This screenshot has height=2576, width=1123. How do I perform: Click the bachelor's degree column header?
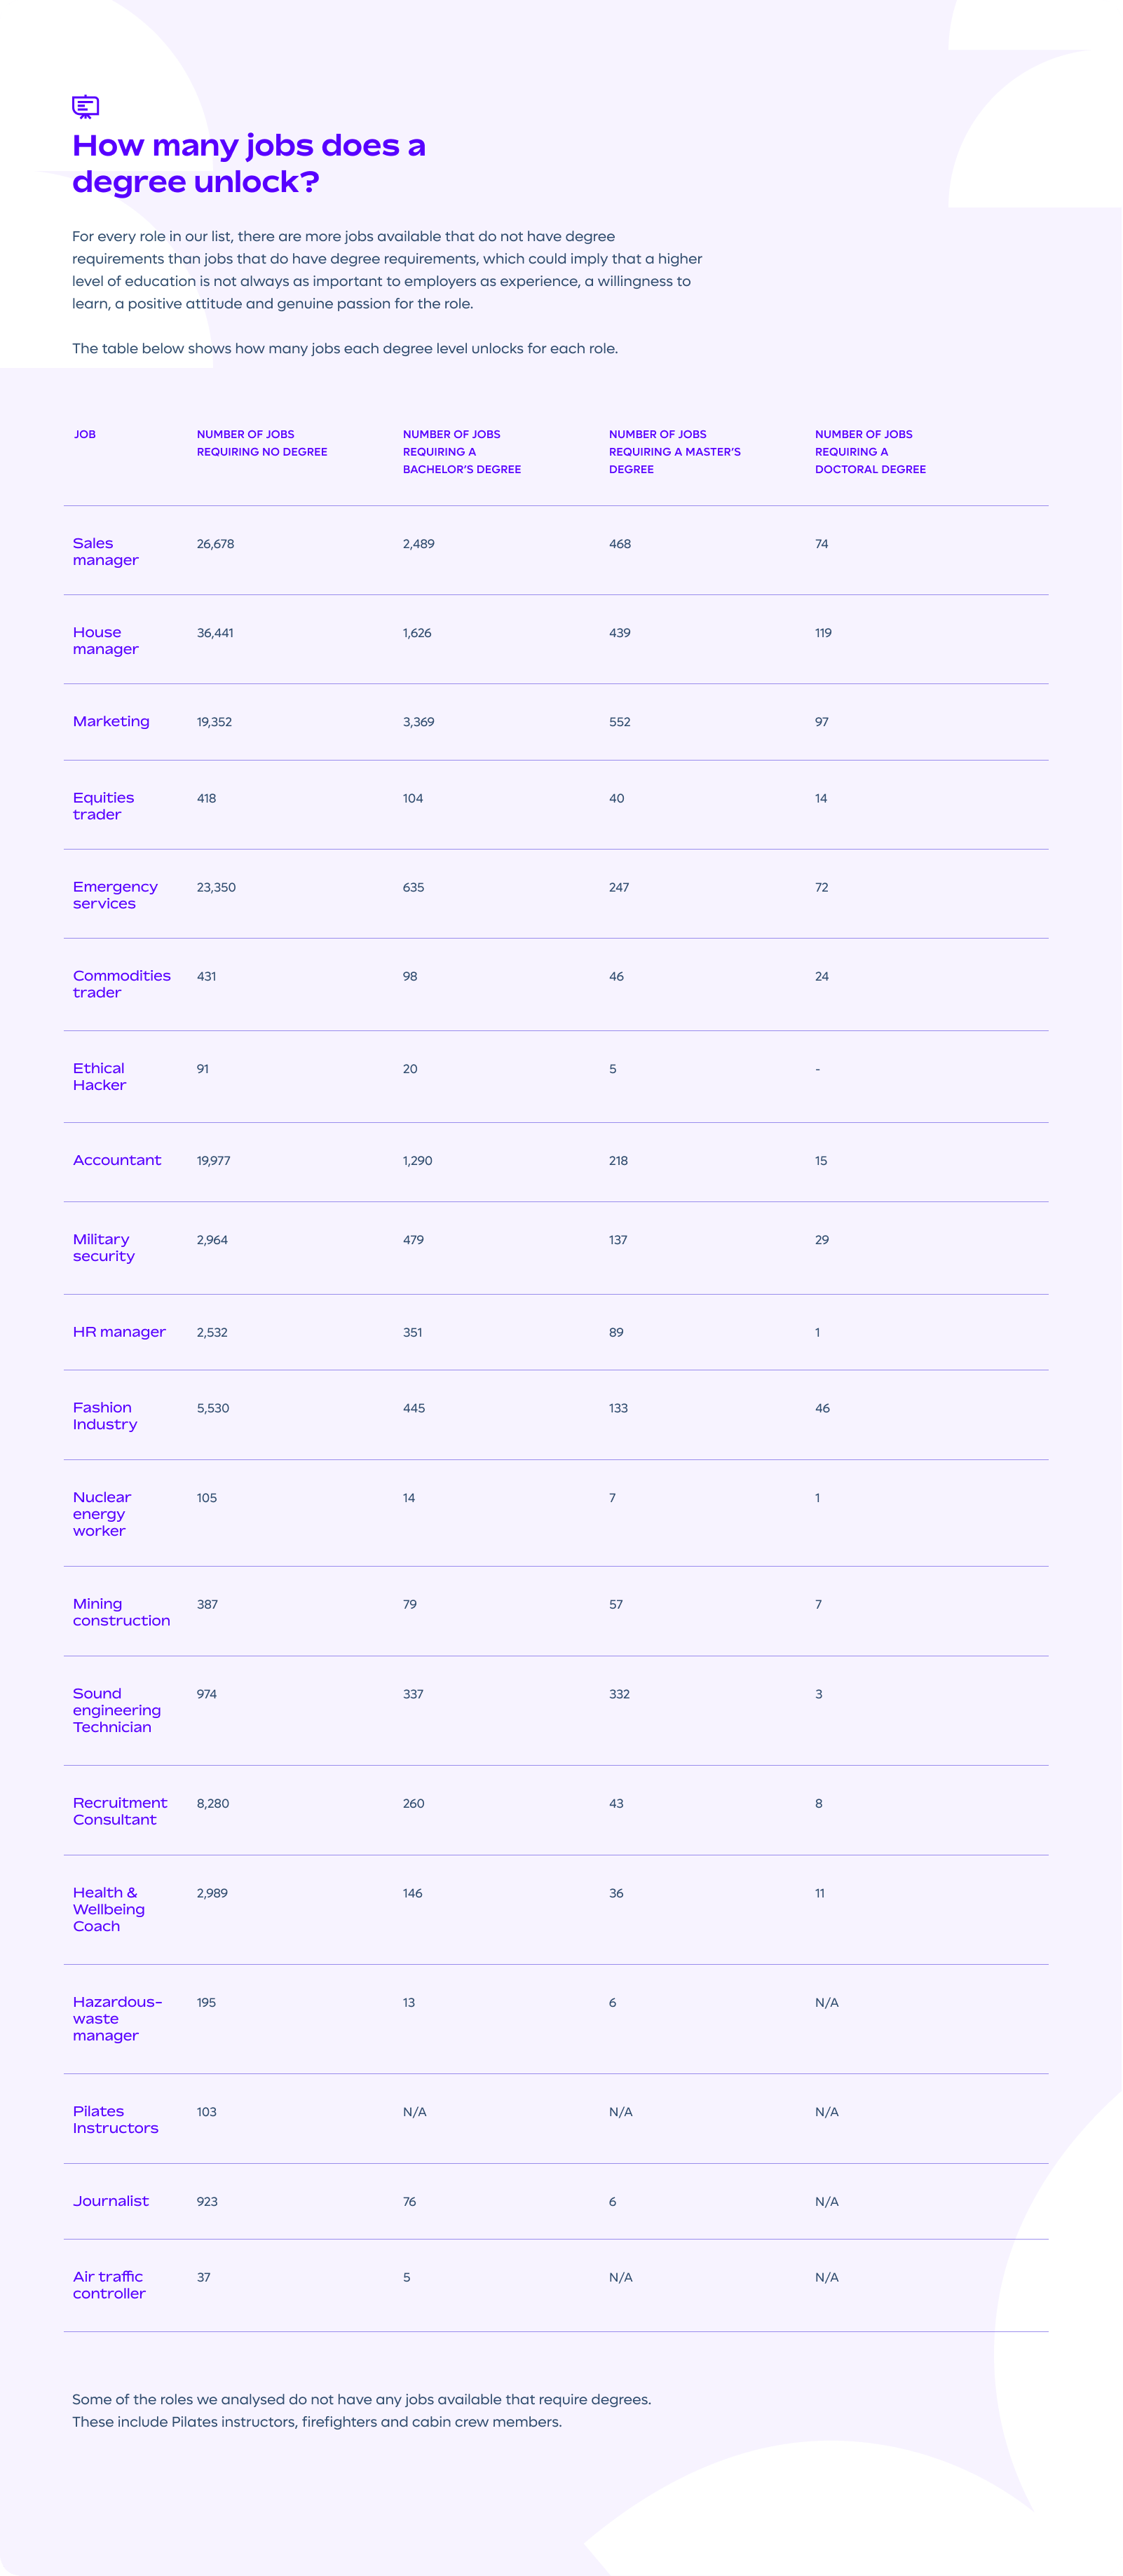point(462,452)
